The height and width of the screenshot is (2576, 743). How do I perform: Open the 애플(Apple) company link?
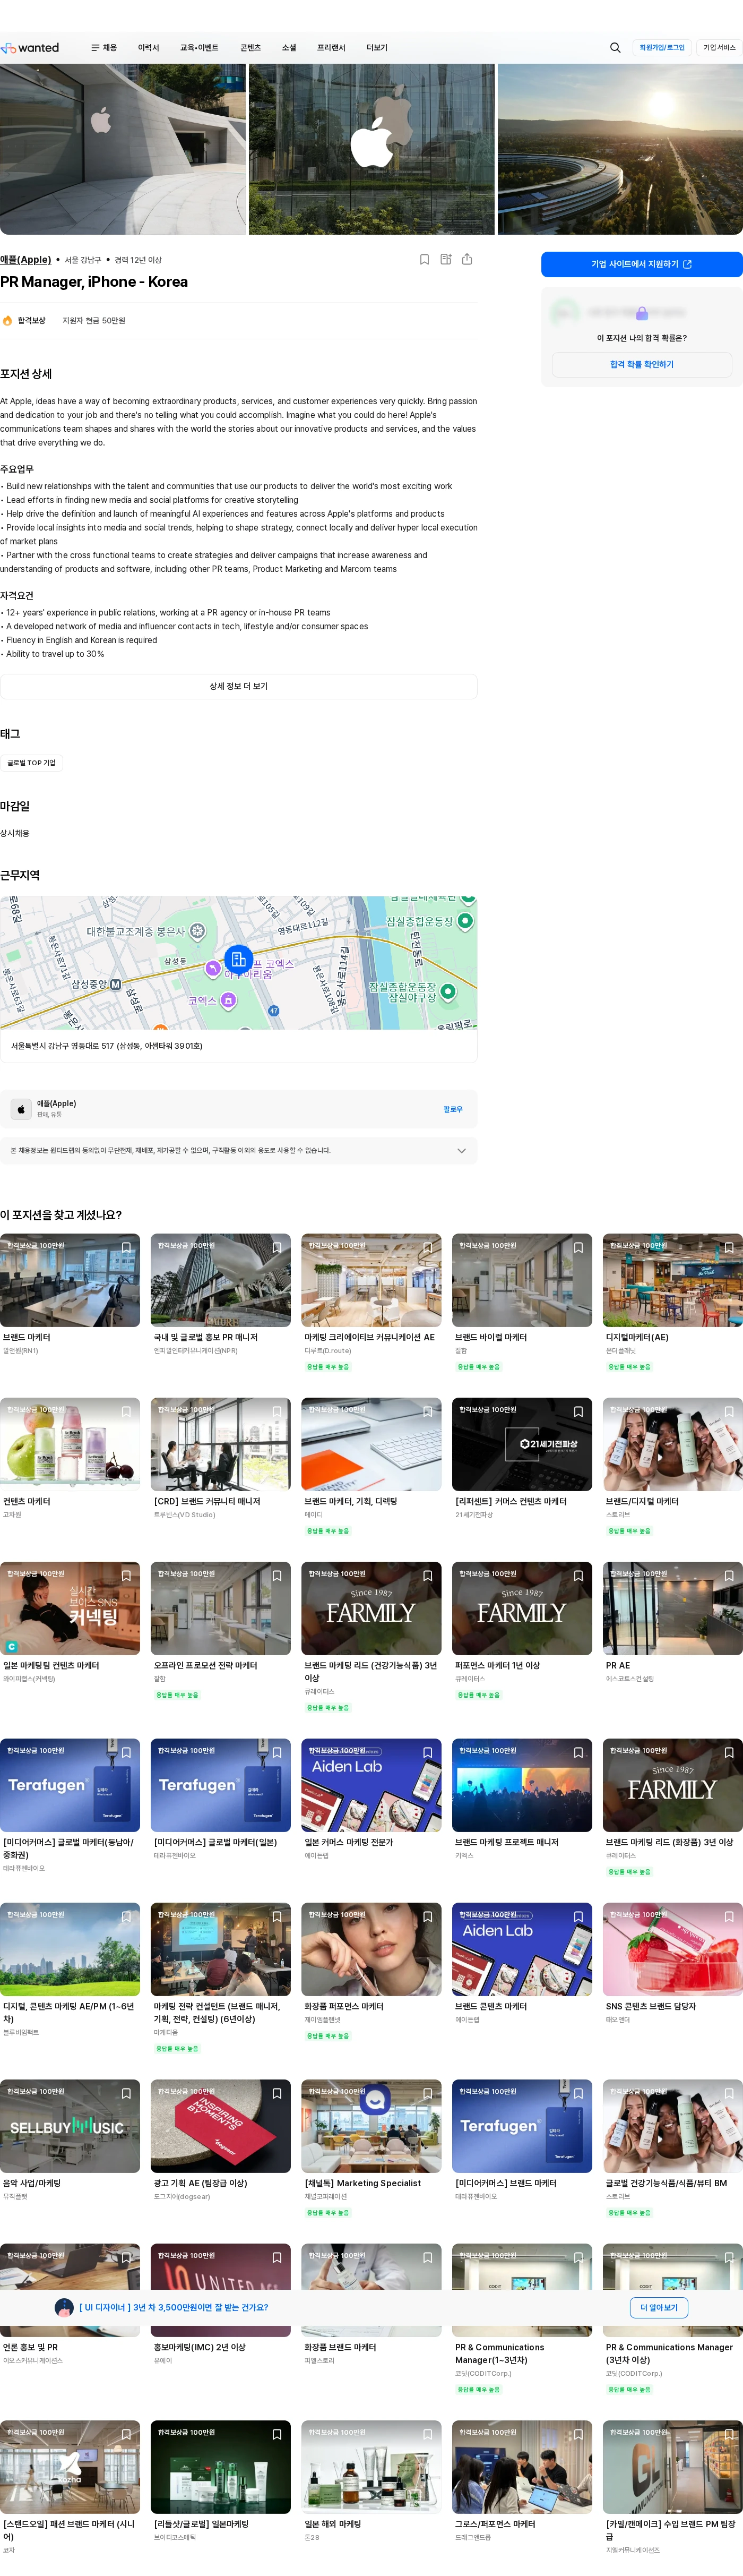pyautogui.click(x=26, y=259)
